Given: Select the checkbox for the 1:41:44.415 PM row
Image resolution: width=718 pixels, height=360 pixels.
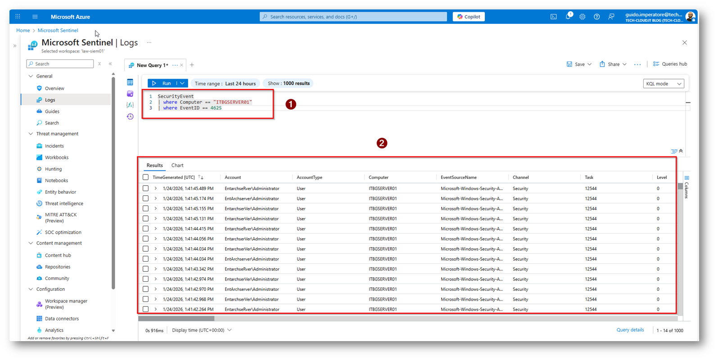Looking at the screenshot, I should pos(145,229).
